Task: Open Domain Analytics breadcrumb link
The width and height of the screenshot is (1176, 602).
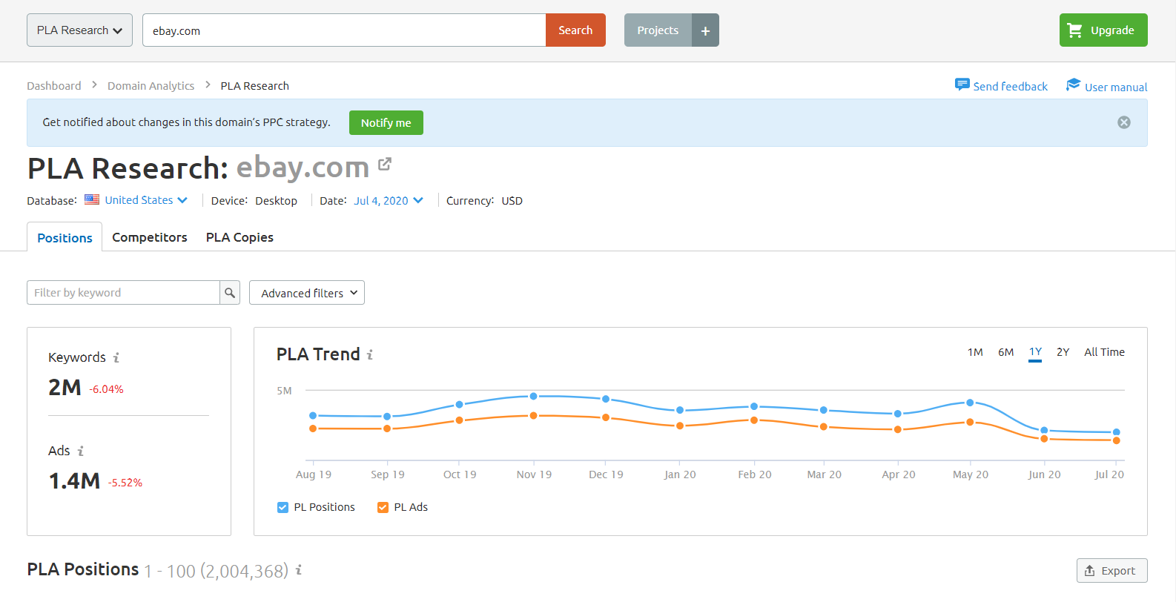Action: (151, 86)
